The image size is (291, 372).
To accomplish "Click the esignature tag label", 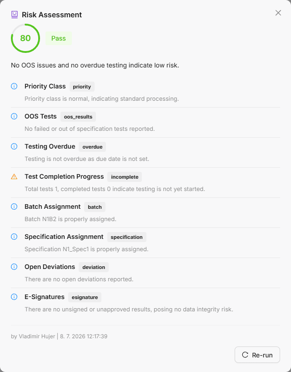I will [x=85, y=297].
